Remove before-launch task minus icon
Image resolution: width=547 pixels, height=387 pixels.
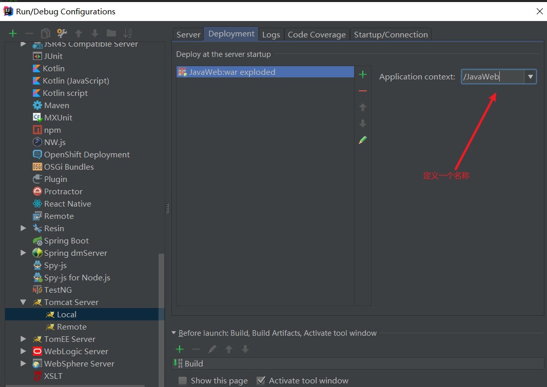[x=196, y=349]
